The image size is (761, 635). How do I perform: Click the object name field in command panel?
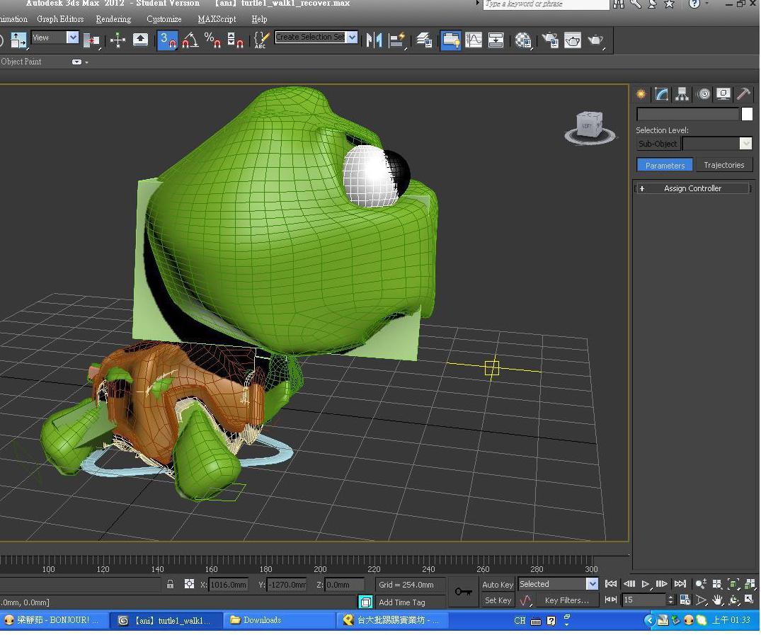(687, 114)
